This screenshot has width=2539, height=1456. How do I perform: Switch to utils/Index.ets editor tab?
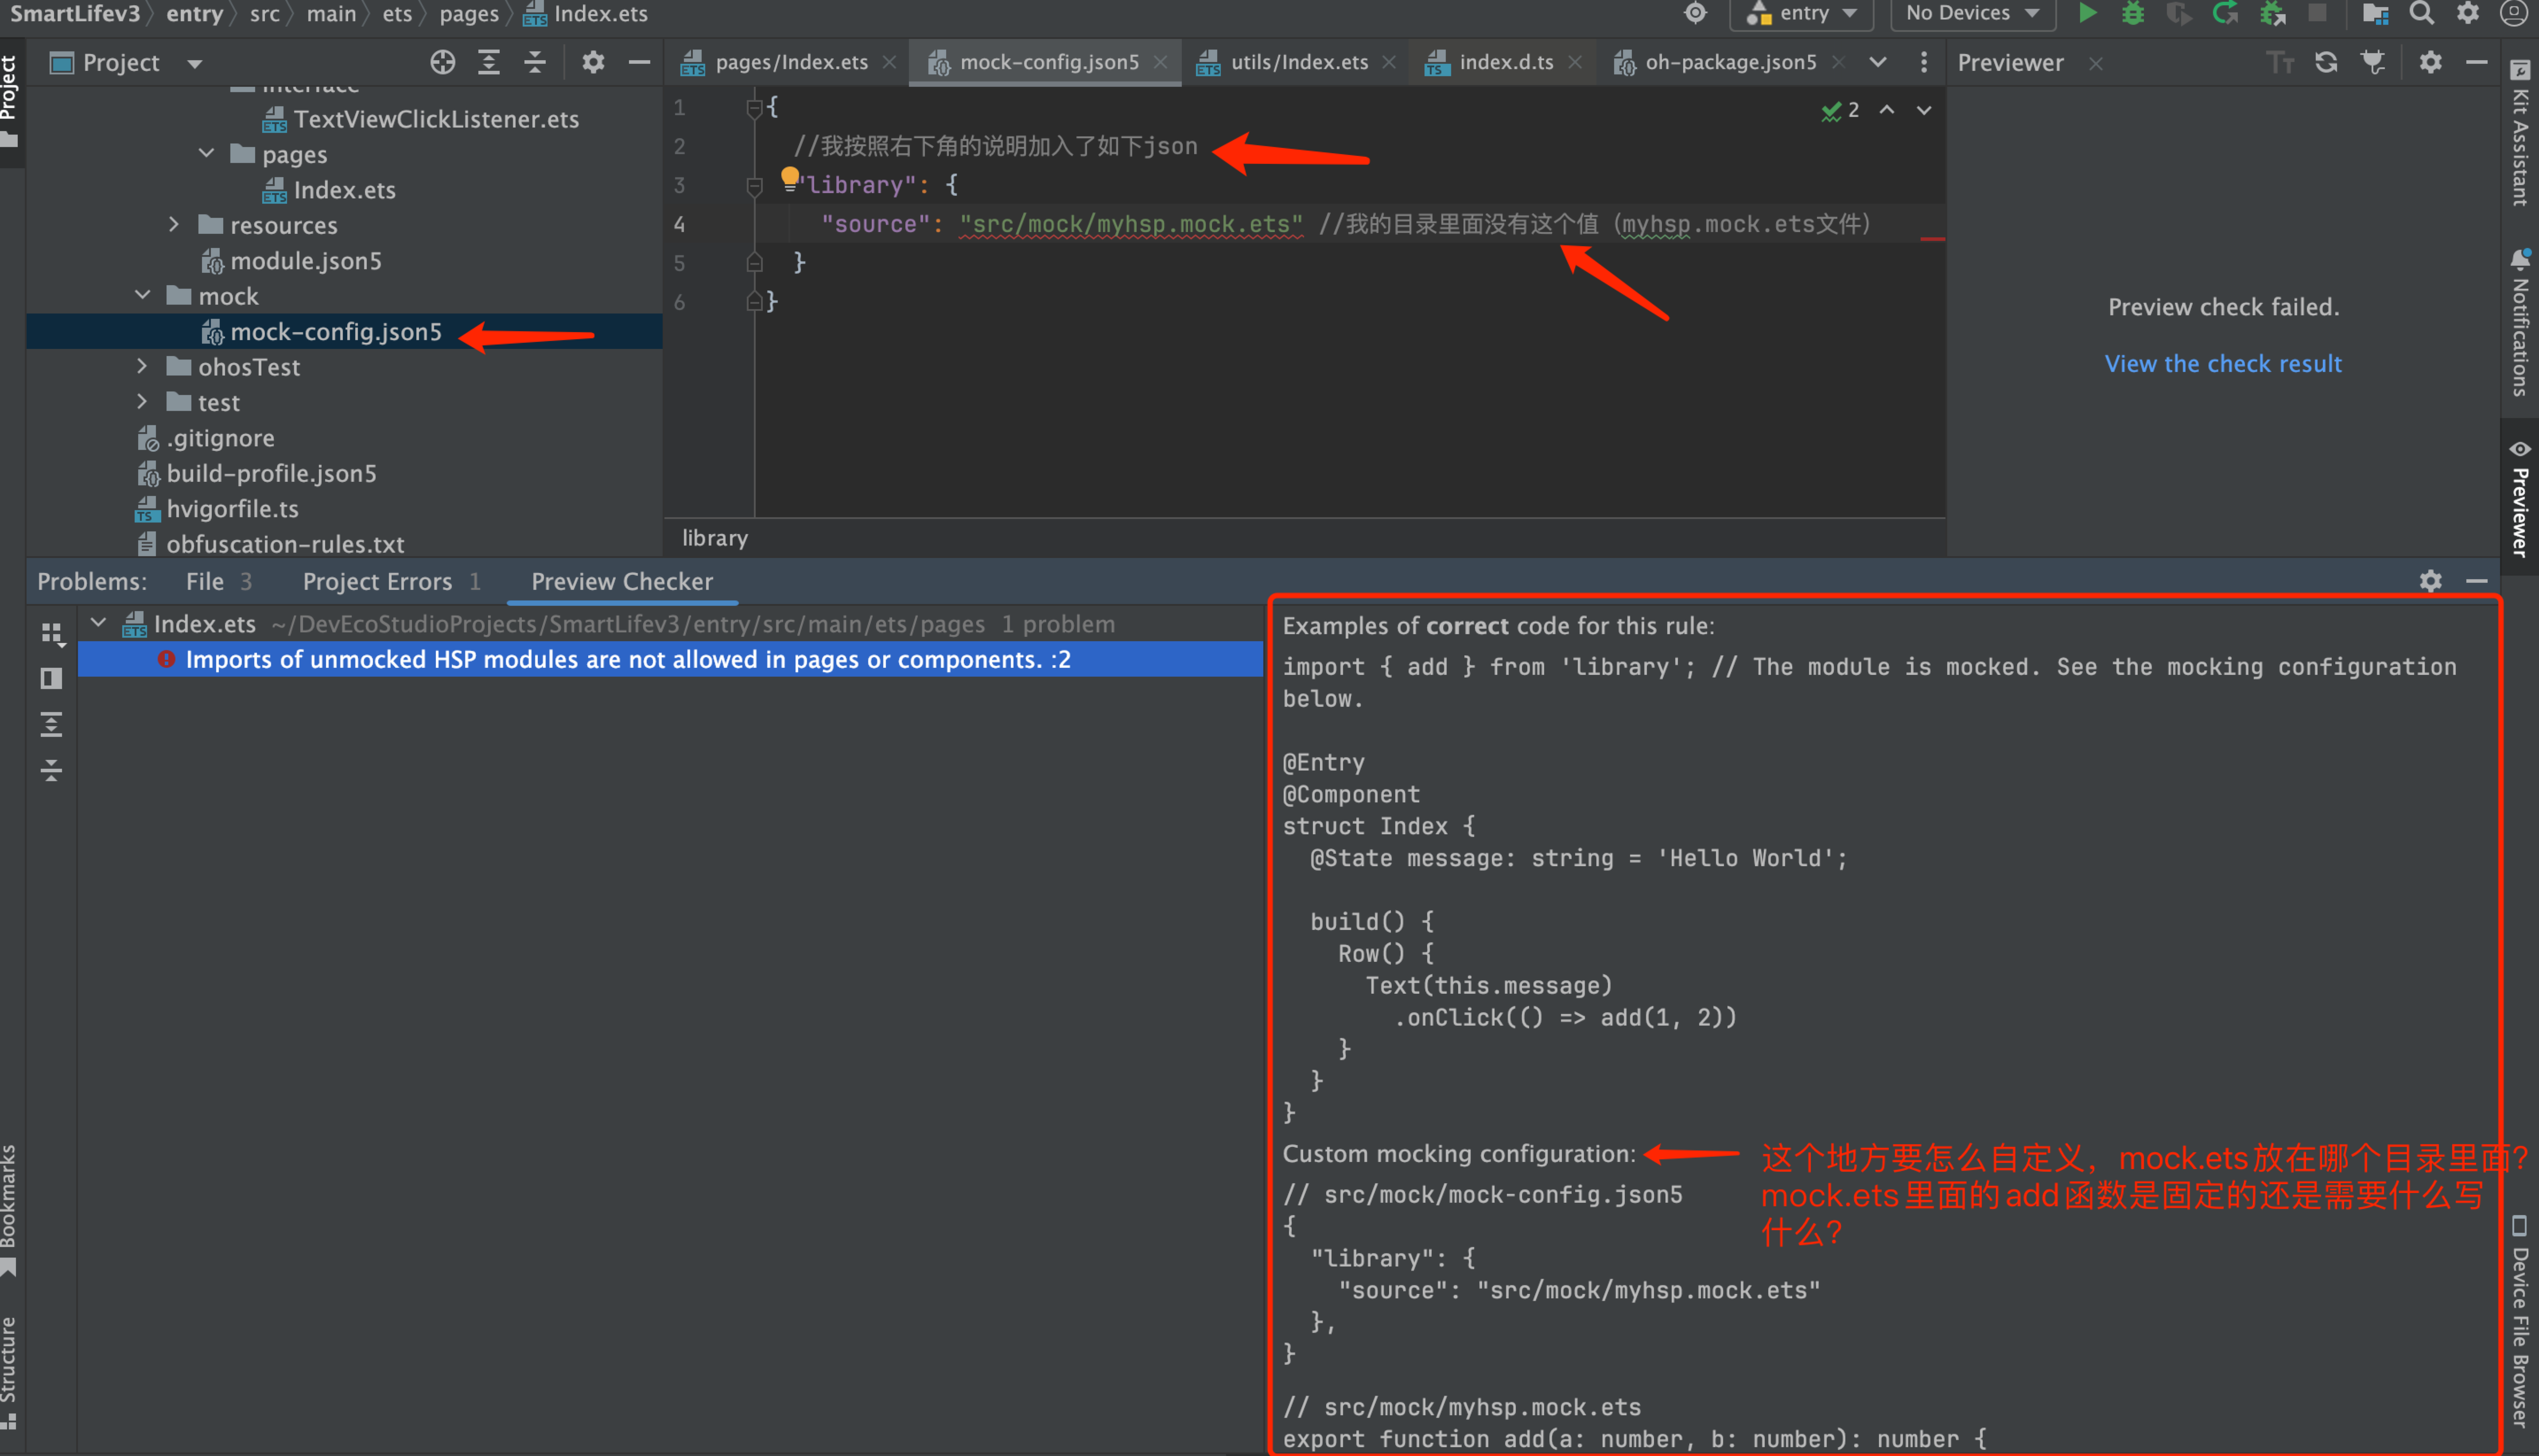click(1298, 62)
